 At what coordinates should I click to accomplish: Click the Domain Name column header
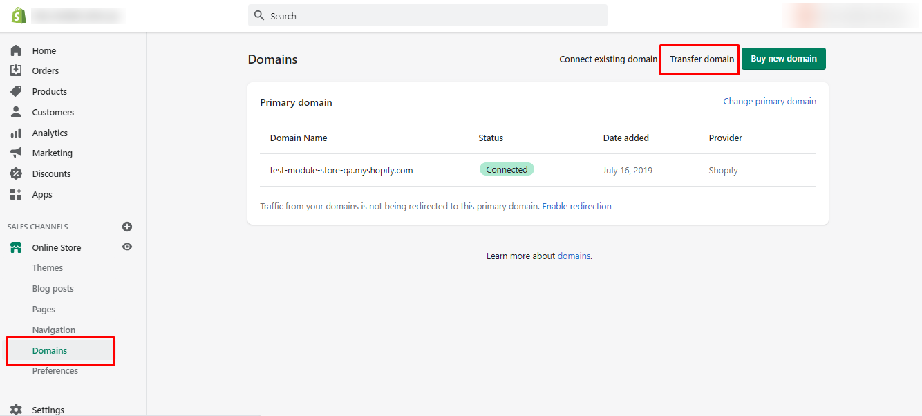coord(299,138)
